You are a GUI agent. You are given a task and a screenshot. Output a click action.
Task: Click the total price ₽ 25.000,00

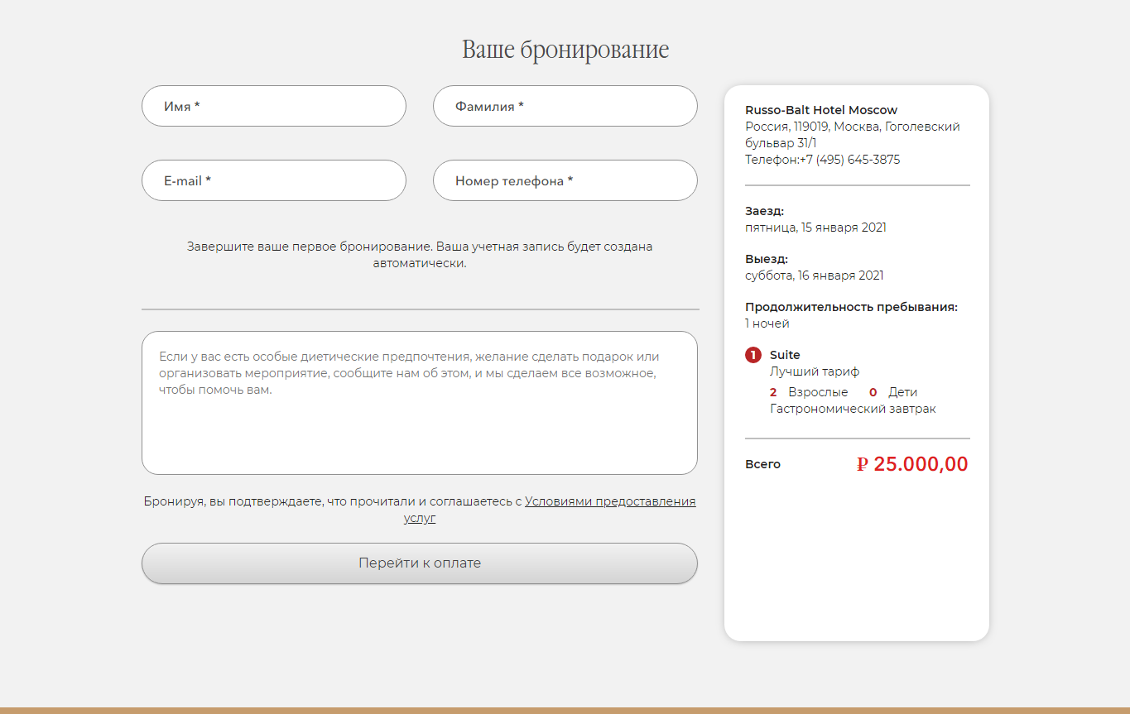(x=912, y=464)
